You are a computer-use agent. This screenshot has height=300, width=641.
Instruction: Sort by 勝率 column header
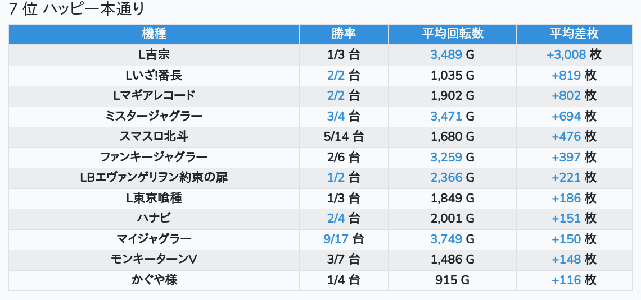[x=344, y=34]
